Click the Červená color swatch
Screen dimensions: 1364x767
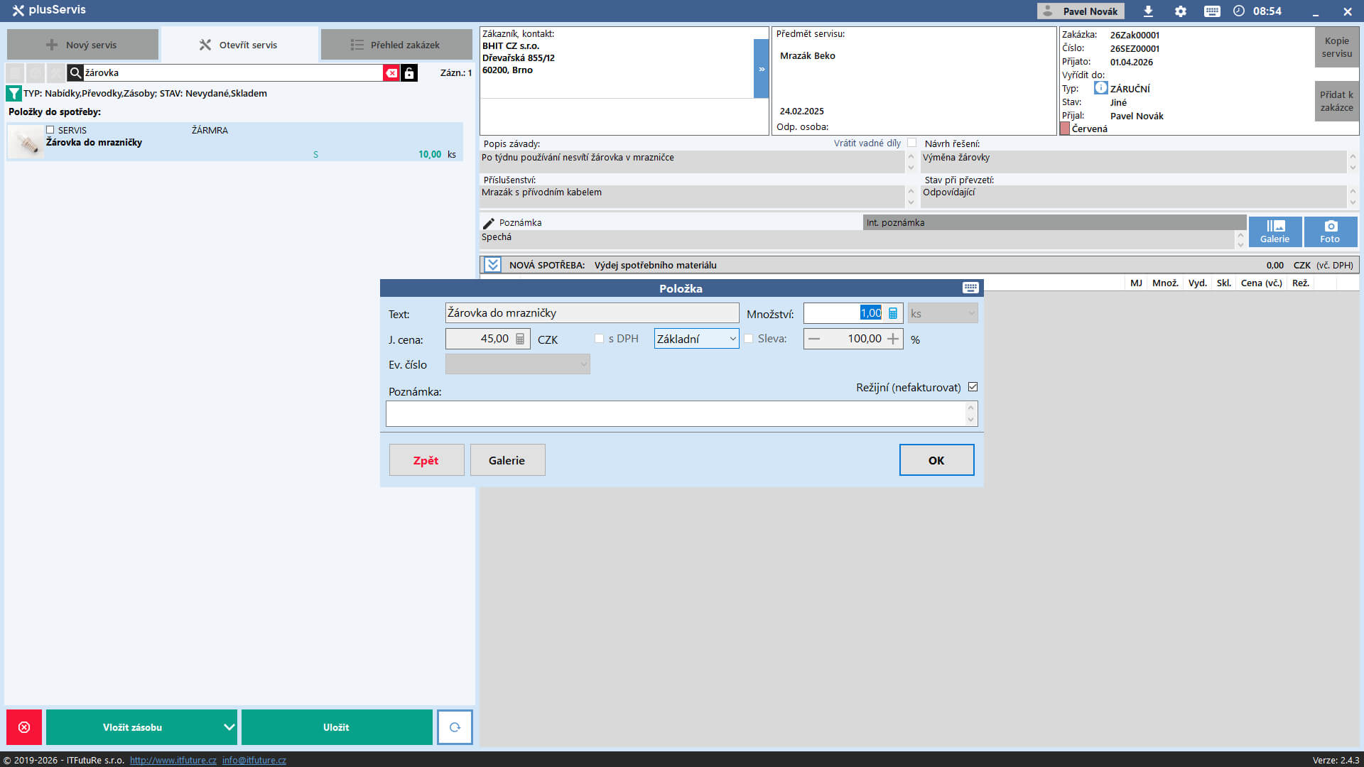(x=1065, y=129)
